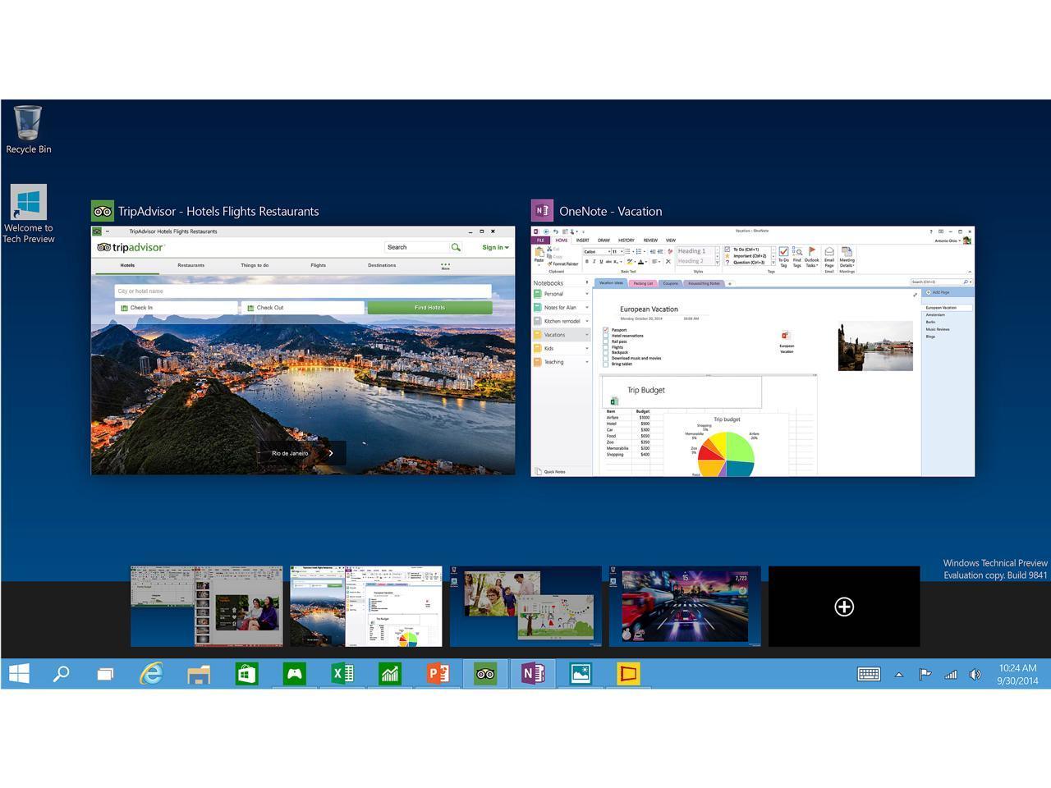Image resolution: width=1051 pixels, height=788 pixels.
Task: Open TripAdvisor from the taskbar
Action: (x=484, y=674)
